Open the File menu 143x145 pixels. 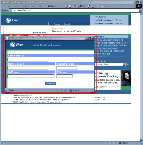coord(4,6)
